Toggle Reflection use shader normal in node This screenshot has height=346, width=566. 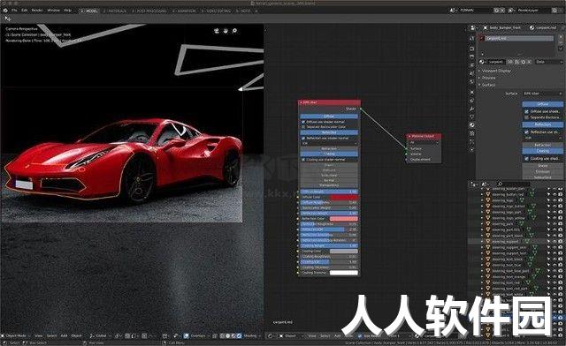pyautogui.click(x=303, y=138)
